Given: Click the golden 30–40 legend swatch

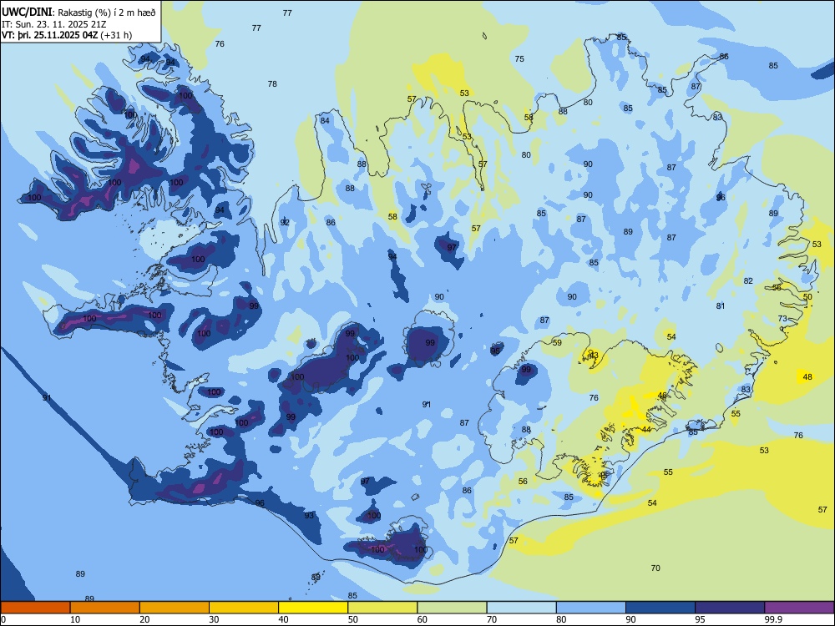Looking at the screenshot, I should point(244,608).
